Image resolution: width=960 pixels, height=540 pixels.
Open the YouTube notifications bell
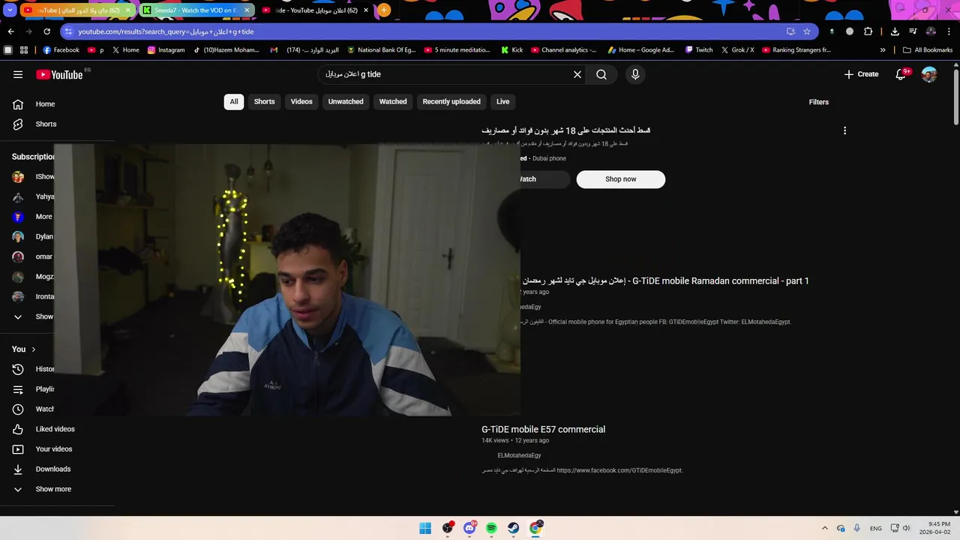tap(901, 74)
